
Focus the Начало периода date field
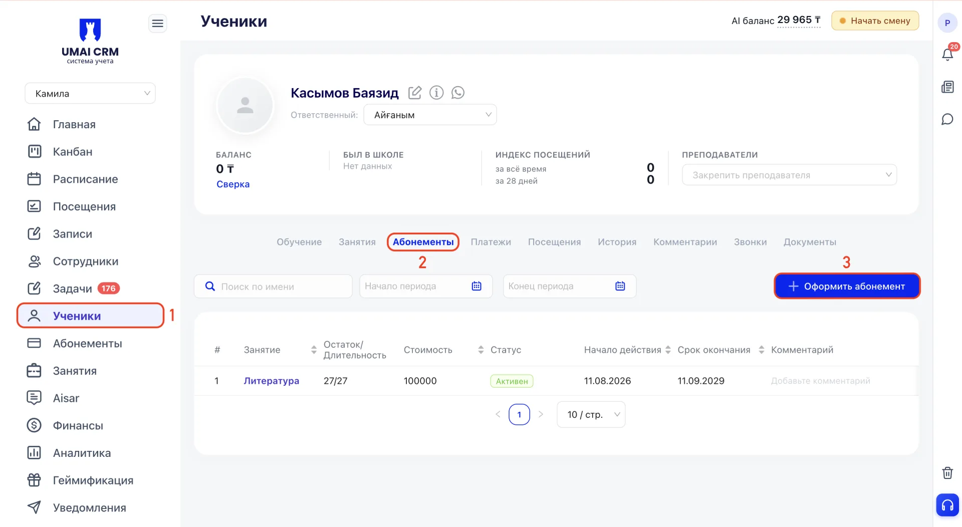pos(426,286)
